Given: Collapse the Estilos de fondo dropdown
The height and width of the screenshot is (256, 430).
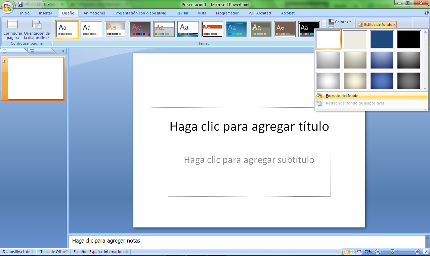Looking at the screenshot, I should 377,25.
